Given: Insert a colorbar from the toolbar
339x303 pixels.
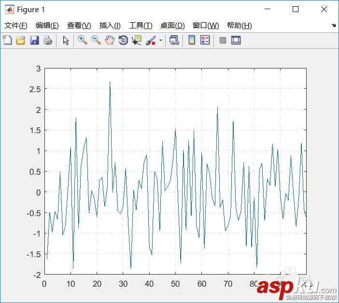Looking at the screenshot, I should point(192,40).
